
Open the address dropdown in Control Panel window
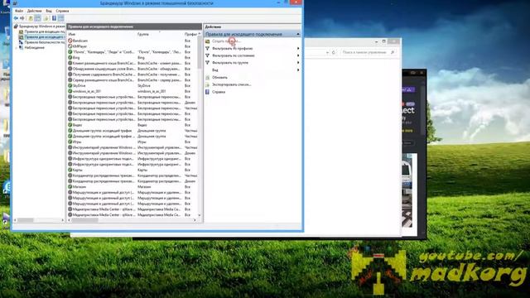click(327, 52)
